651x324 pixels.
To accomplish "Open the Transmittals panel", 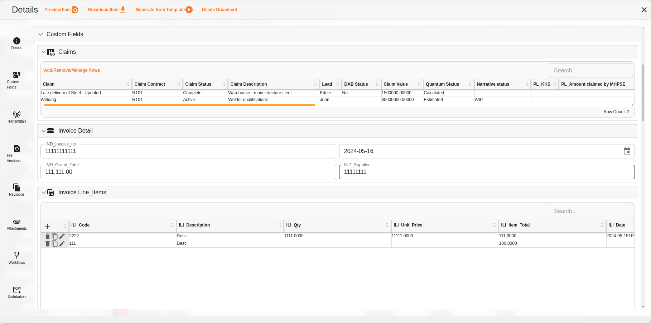I will point(16,116).
